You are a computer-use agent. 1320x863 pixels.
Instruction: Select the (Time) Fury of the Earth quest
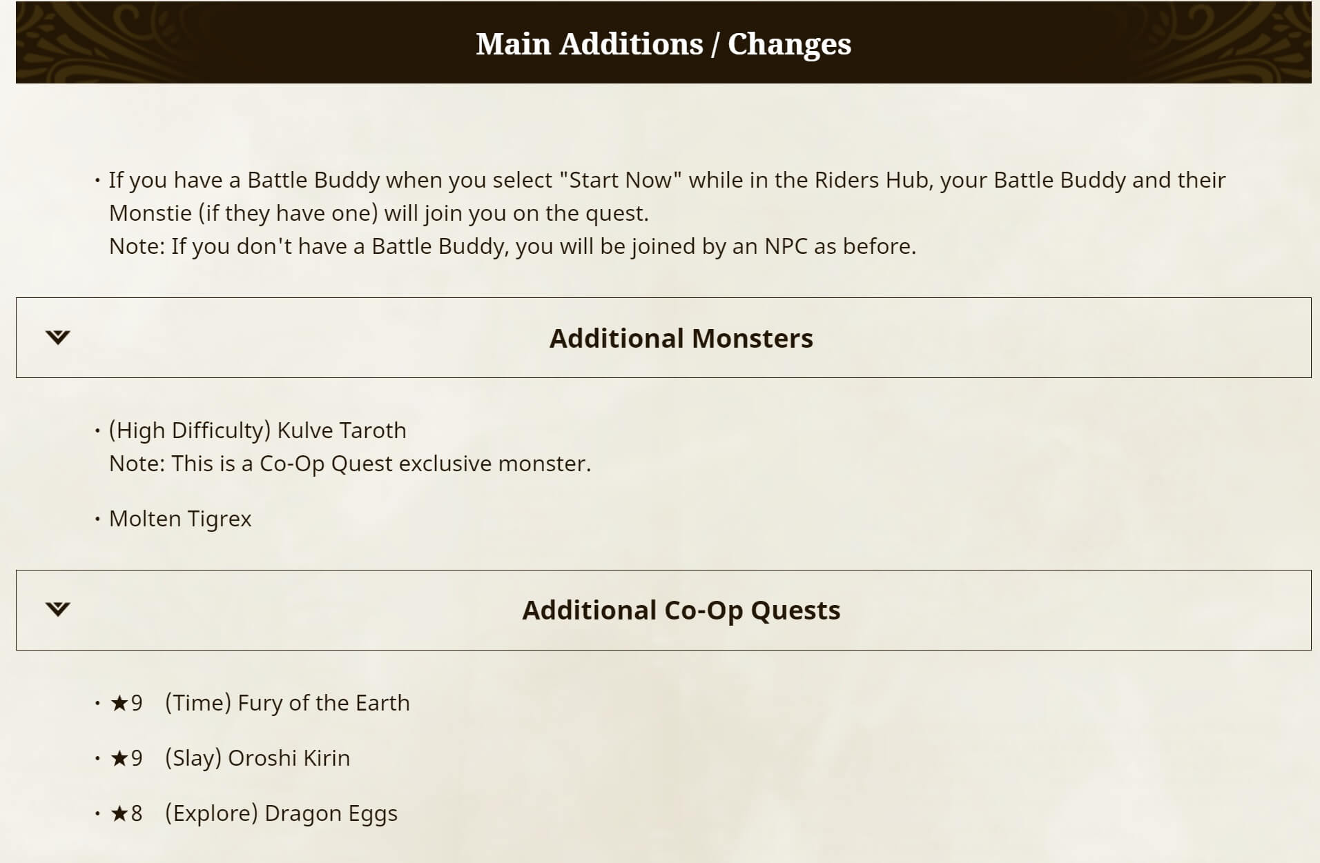(287, 703)
